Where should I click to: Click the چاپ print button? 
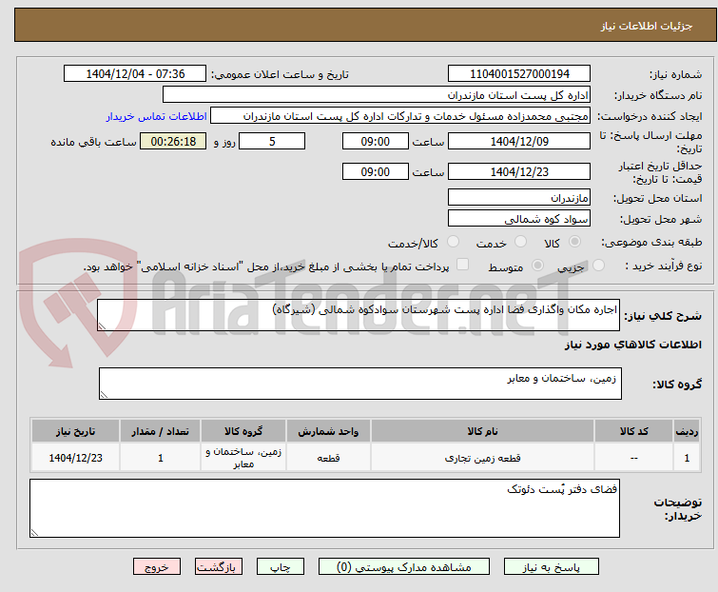point(281,567)
